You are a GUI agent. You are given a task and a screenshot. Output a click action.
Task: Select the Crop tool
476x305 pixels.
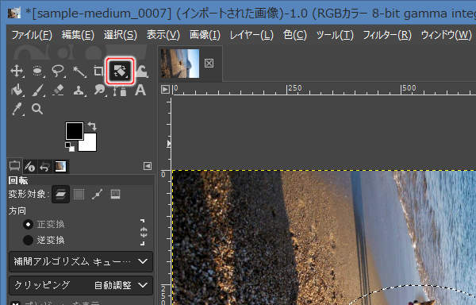click(x=98, y=71)
